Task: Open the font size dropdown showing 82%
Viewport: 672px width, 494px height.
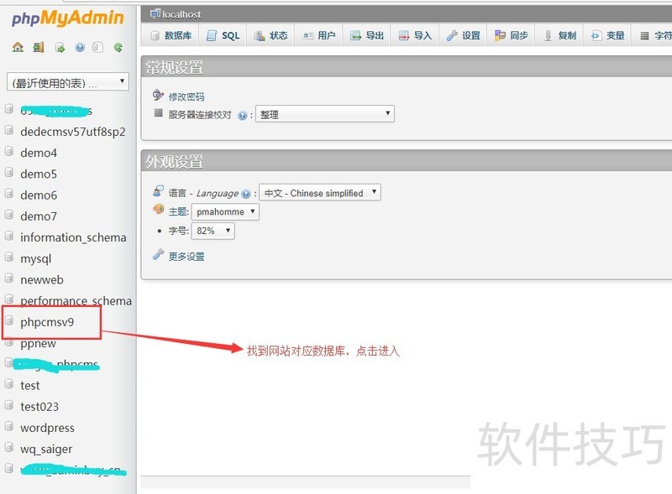Action: pos(213,231)
